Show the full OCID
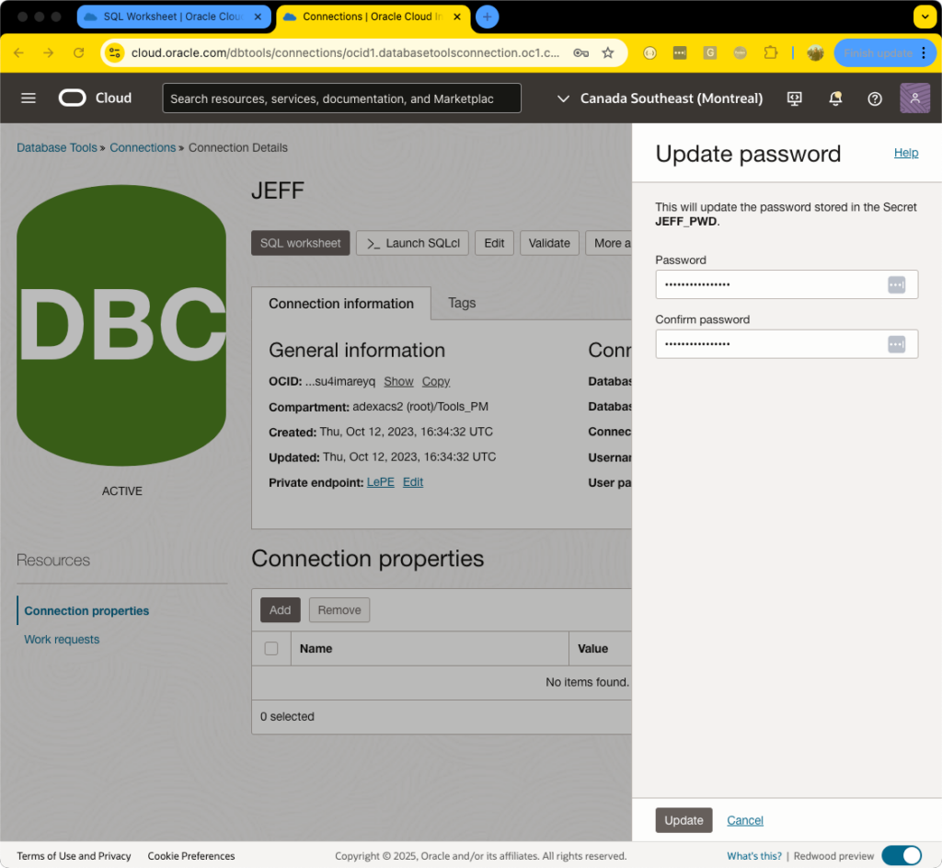This screenshot has height=868, width=942. pyautogui.click(x=398, y=382)
